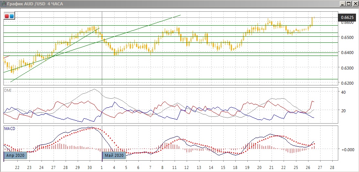
Task: Click the DMI scale value 40
Action: 343,92
